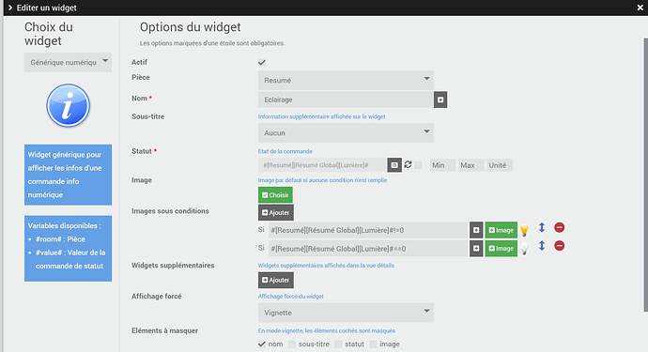648x352 pixels.
Task: Check the statut element to hide
Action: tap(338, 344)
